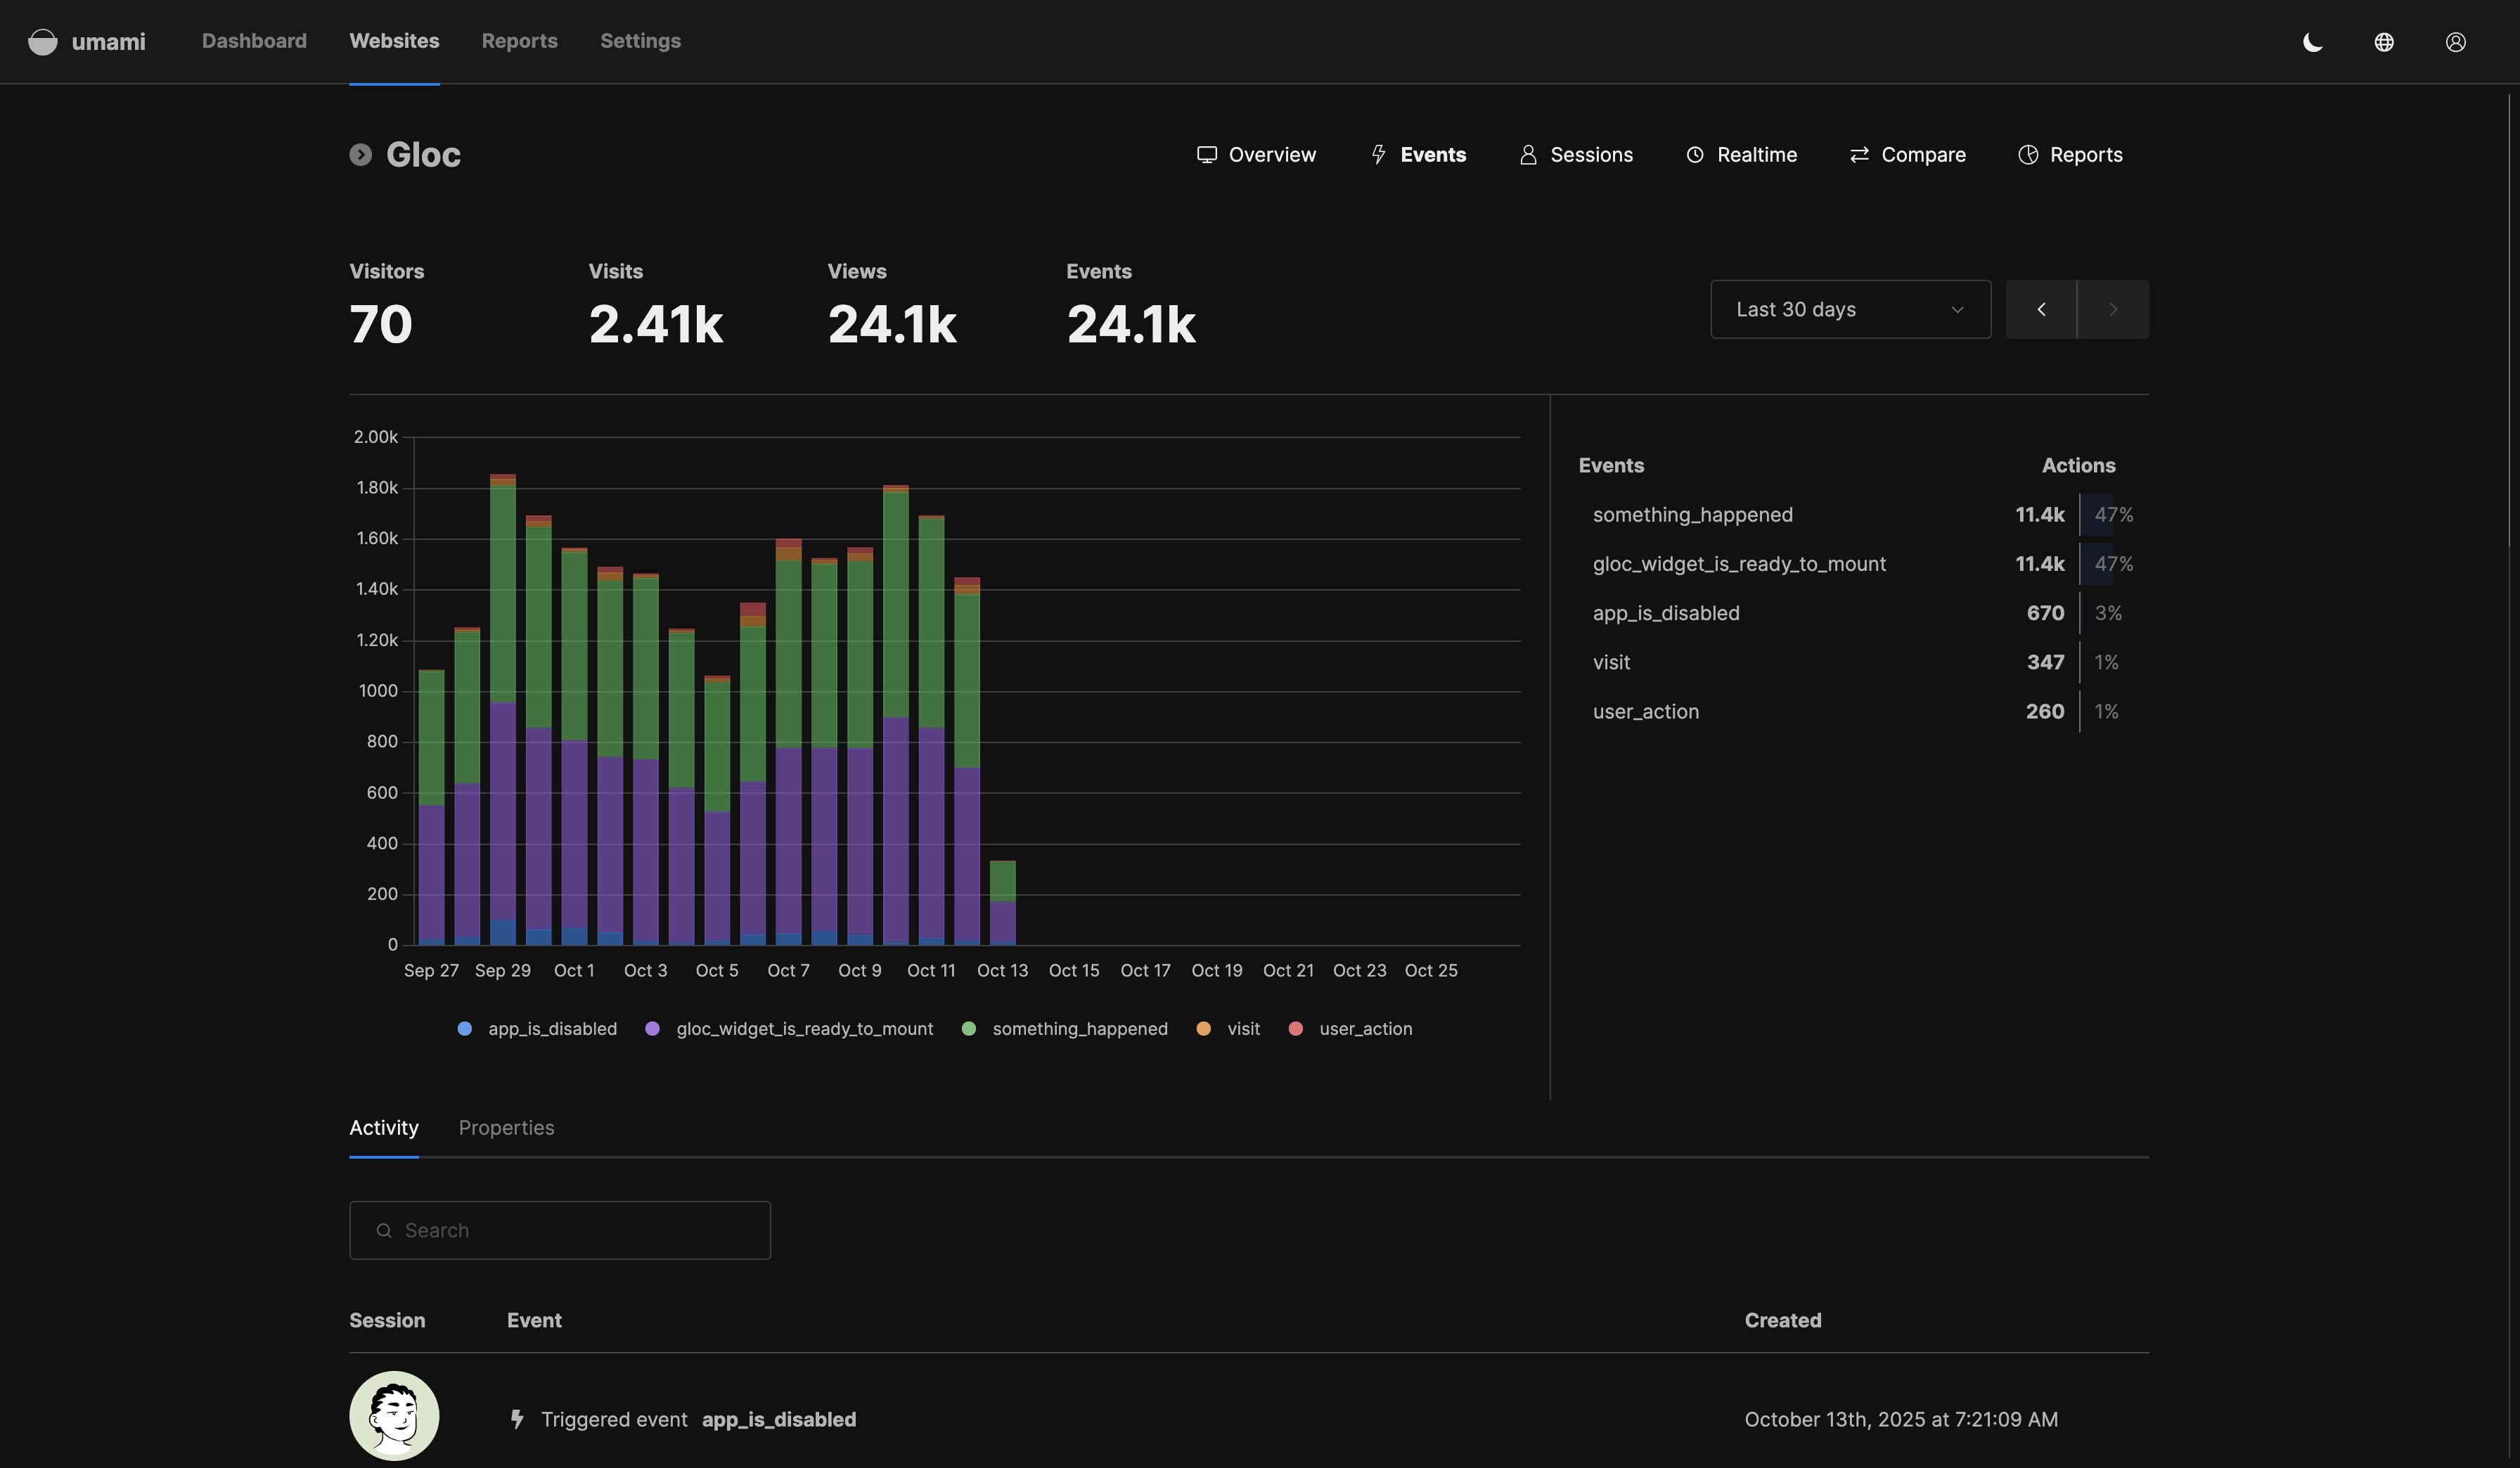Open the user profile icon
This screenshot has width=2520, height=1468.
click(x=2455, y=42)
